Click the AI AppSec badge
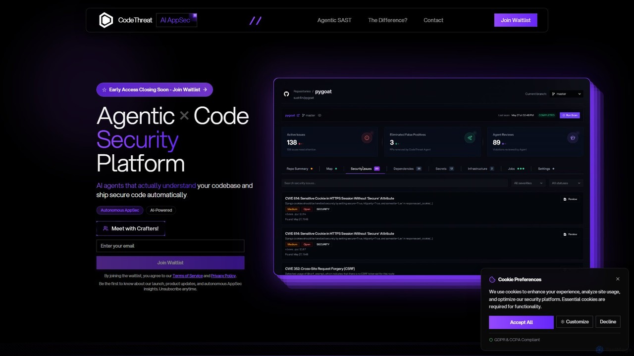This screenshot has height=356, width=634. (x=177, y=20)
